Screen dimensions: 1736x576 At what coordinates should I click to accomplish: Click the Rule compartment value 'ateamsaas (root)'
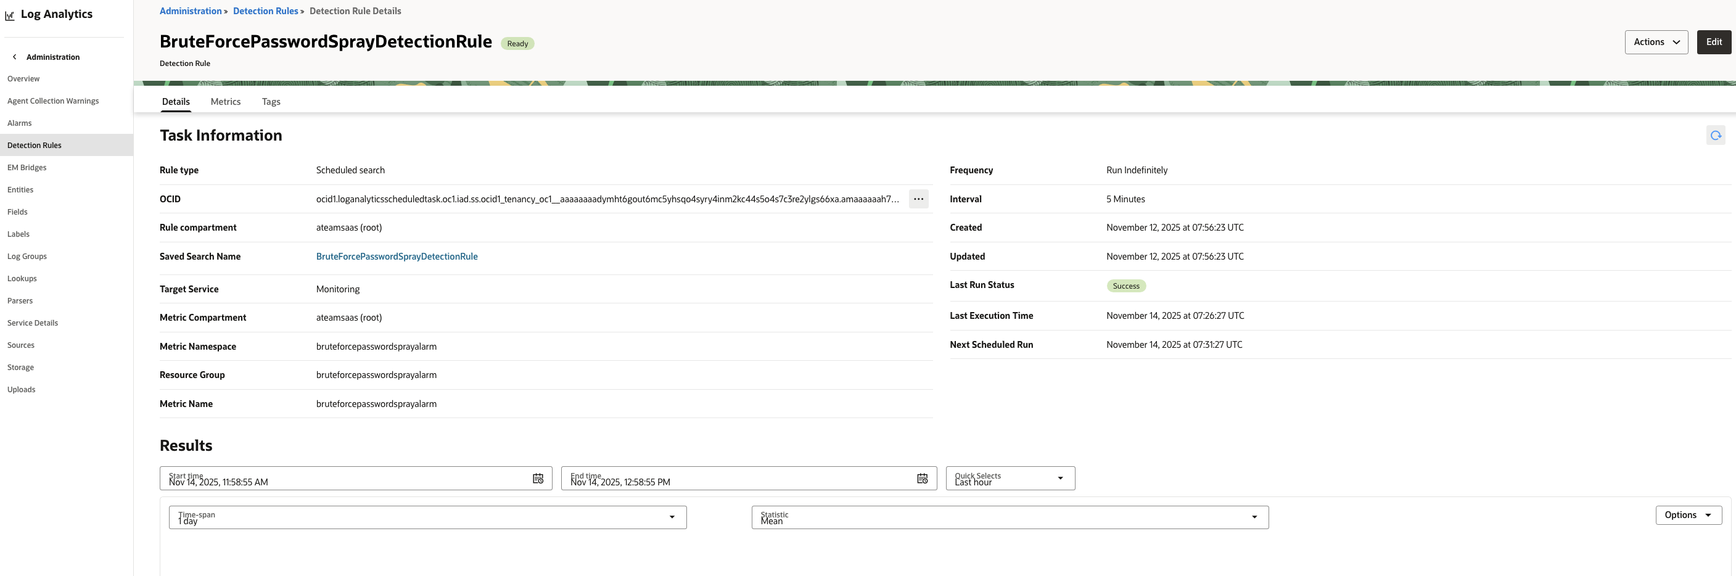[x=349, y=228]
